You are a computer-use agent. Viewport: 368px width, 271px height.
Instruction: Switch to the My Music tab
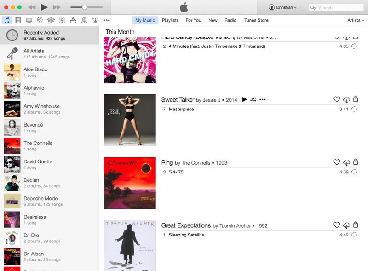tap(145, 20)
